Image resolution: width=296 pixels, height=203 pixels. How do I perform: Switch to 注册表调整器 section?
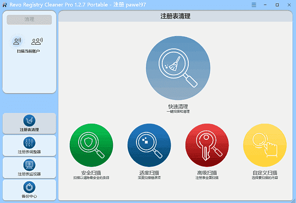[x=29, y=146]
